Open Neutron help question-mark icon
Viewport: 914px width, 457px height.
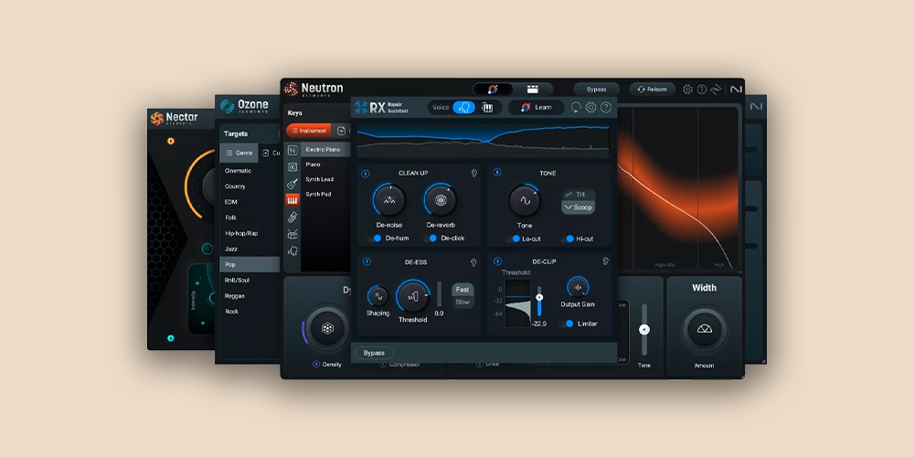click(x=702, y=90)
